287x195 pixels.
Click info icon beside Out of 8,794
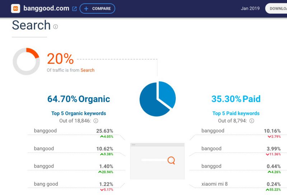point(252,121)
